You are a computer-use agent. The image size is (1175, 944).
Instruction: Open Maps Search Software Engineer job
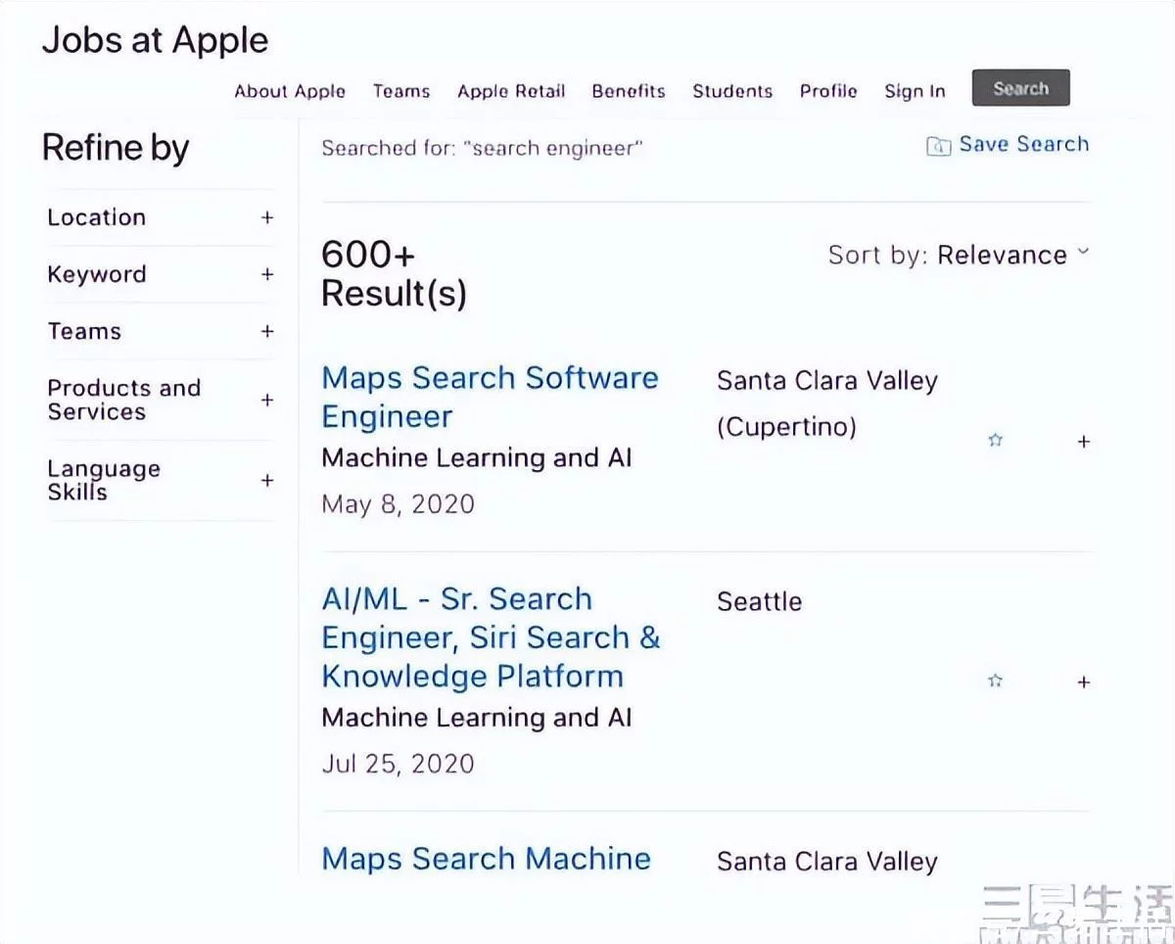(x=490, y=397)
